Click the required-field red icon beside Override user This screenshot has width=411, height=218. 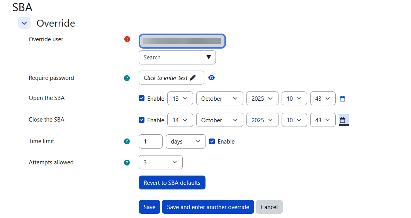click(x=127, y=39)
